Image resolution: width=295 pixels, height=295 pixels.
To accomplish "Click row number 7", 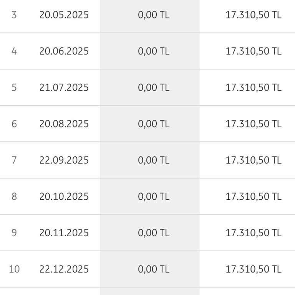I will [14, 160].
